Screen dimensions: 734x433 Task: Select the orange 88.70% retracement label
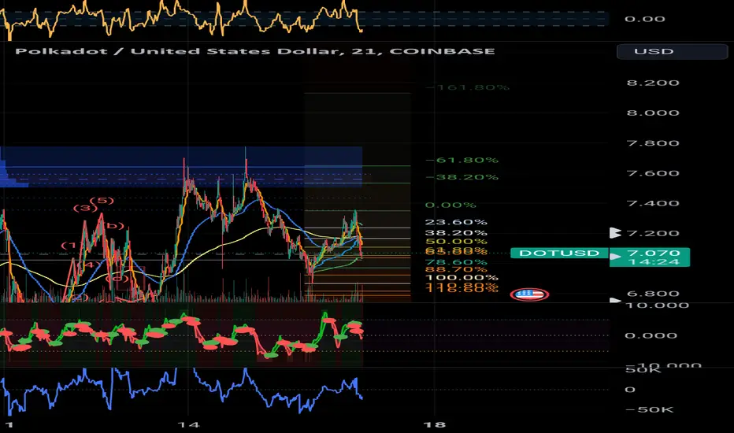tap(456, 269)
